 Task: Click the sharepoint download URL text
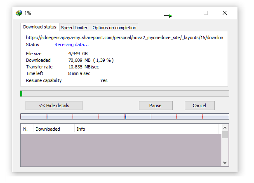[x=125, y=38]
